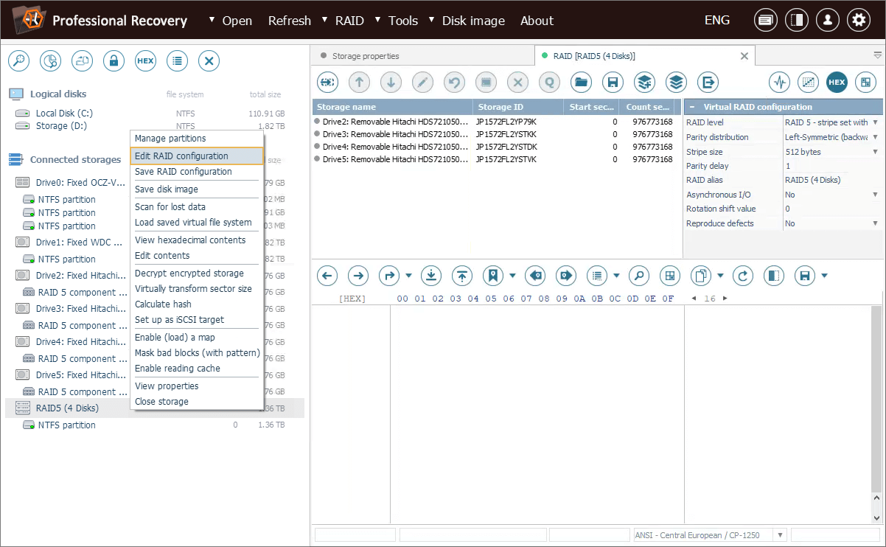886x547 pixels.
Task: Click the add placeholder component icon in RAID toolbar
Action: [x=327, y=82]
